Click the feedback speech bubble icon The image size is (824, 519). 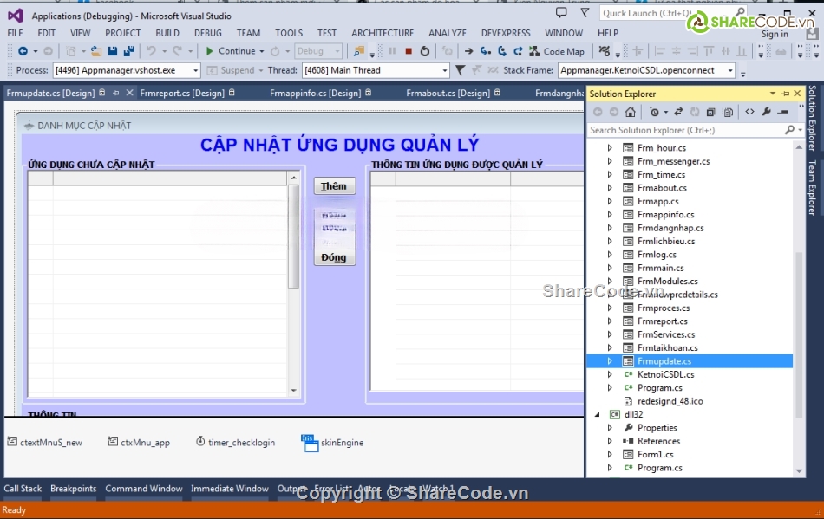(561, 13)
